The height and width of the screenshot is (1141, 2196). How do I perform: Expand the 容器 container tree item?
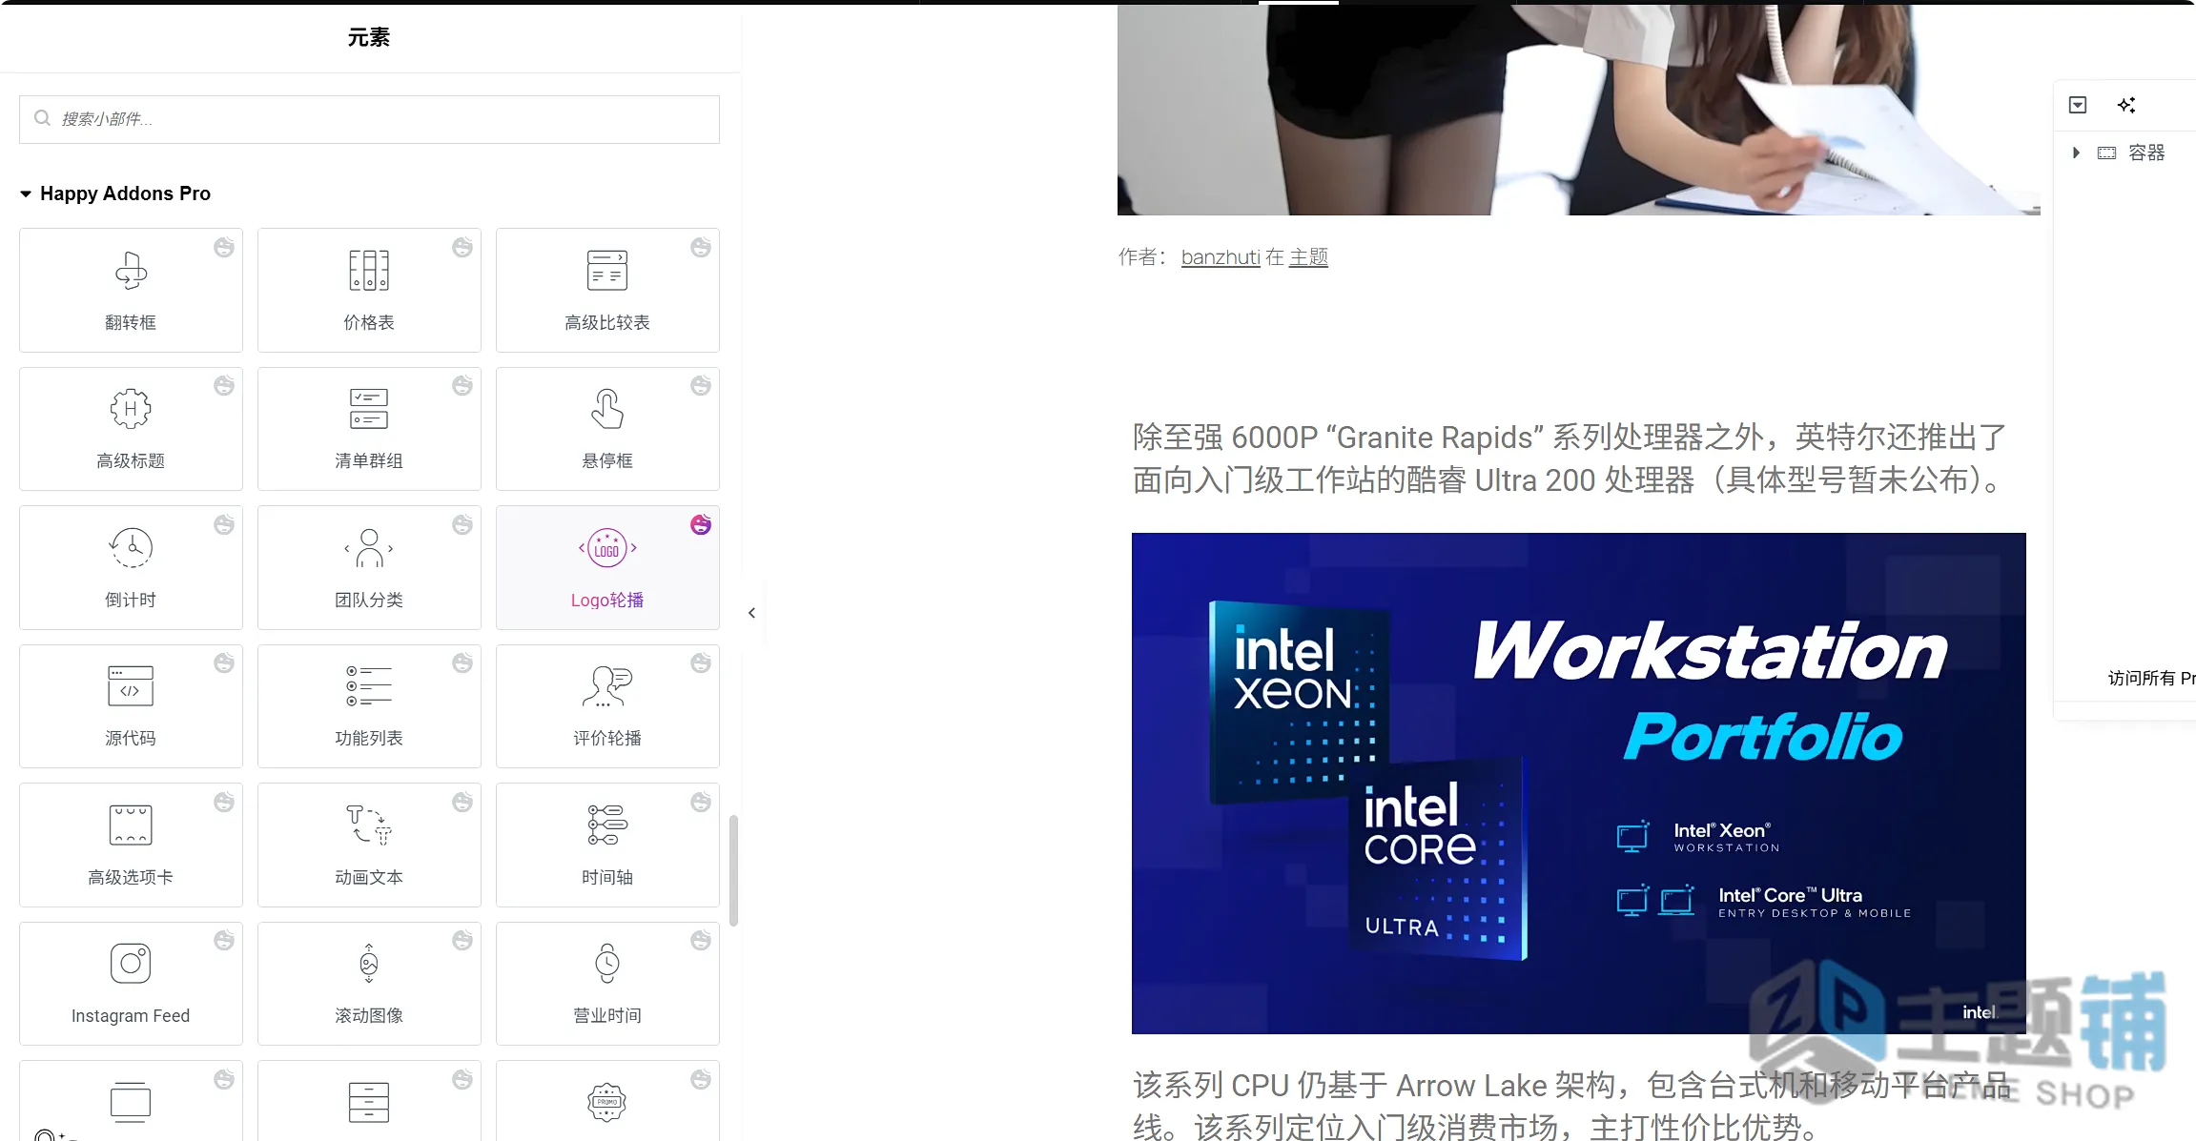2076,153
